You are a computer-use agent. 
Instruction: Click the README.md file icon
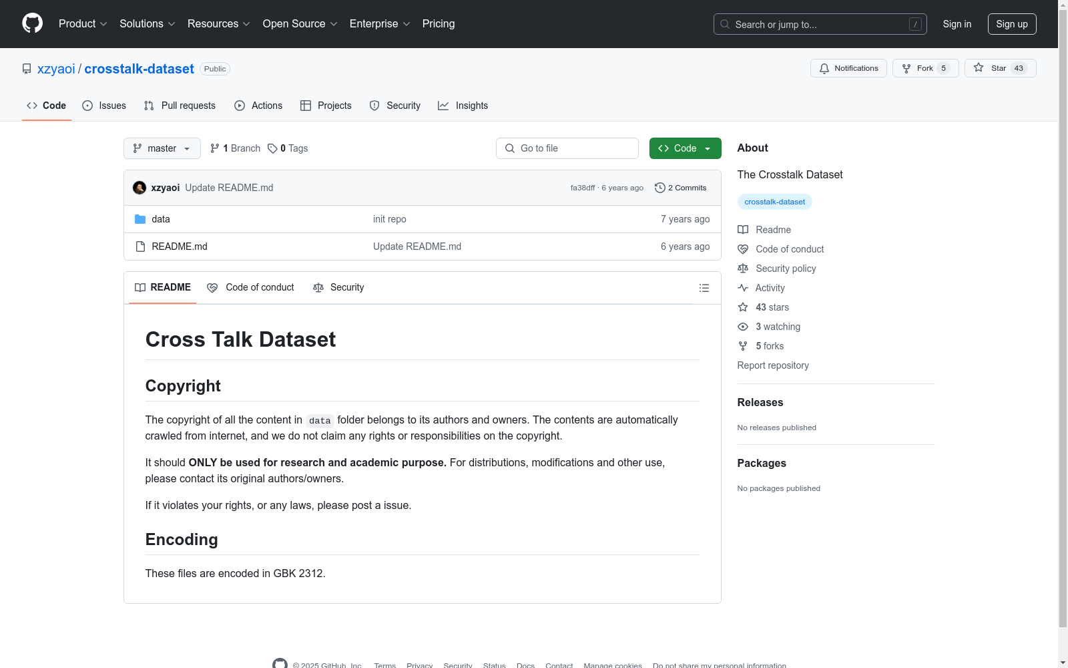pos(140,246)
